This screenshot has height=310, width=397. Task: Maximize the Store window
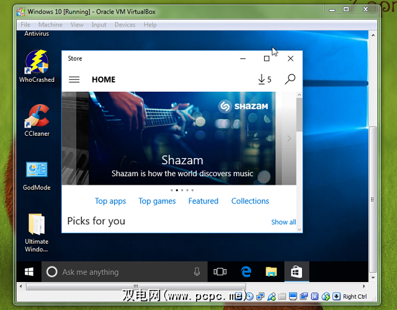(x=267, y=59)
